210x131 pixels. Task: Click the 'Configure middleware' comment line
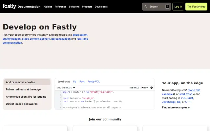click(x=92, y=107)
